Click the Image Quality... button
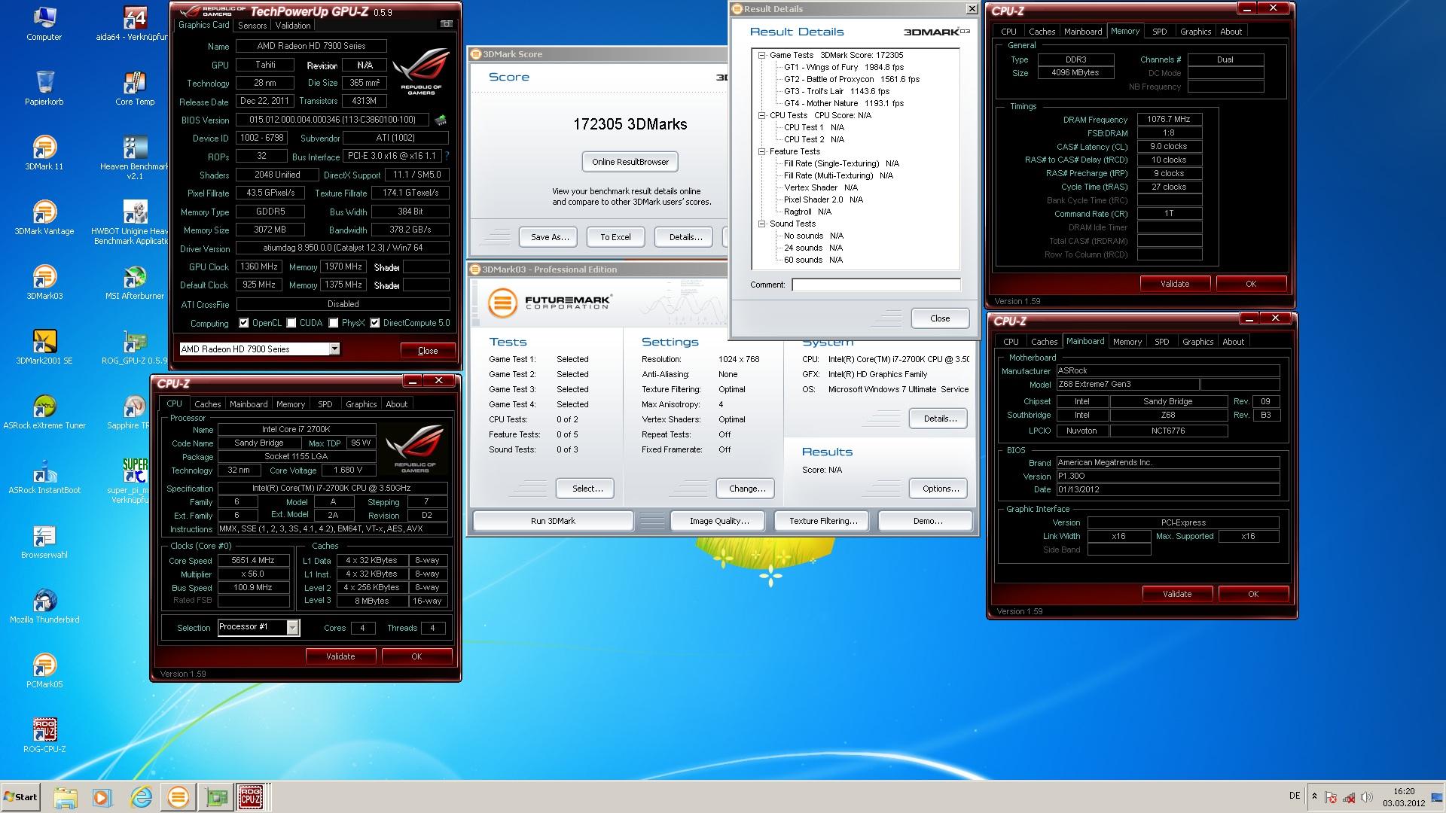Screen dimensions: 1446x813 pos(719,521)
